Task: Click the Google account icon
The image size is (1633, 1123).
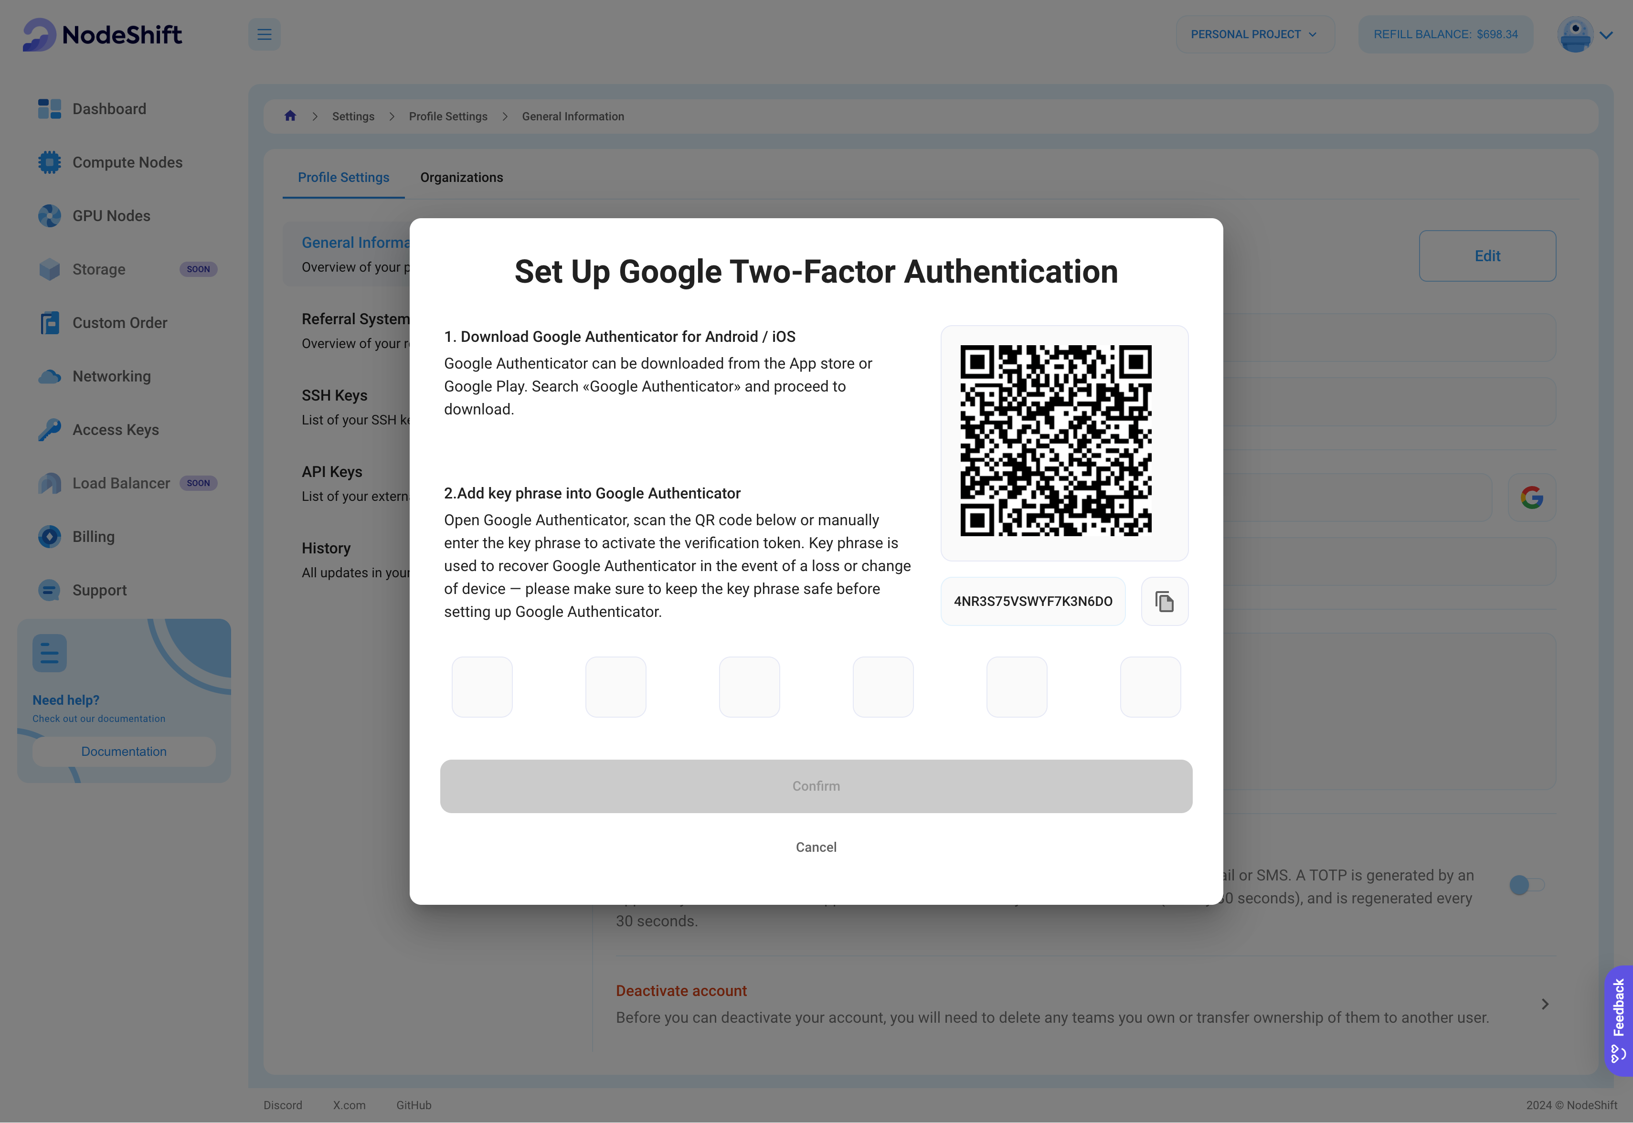Action: coord(1532,498)
